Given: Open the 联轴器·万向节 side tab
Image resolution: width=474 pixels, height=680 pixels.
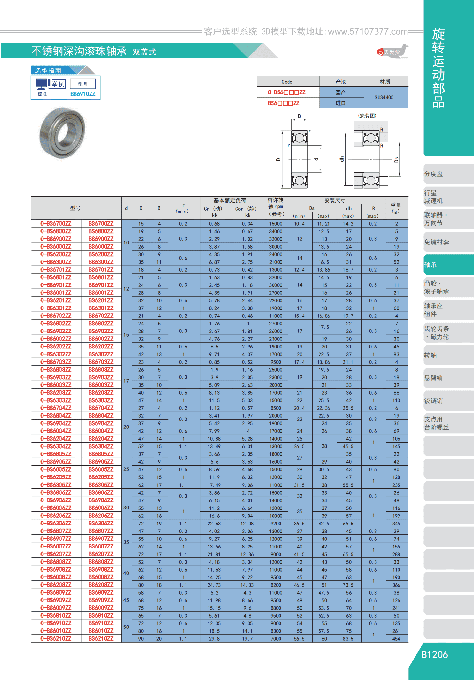Looking at the screenshot, I should coord(449,219).
